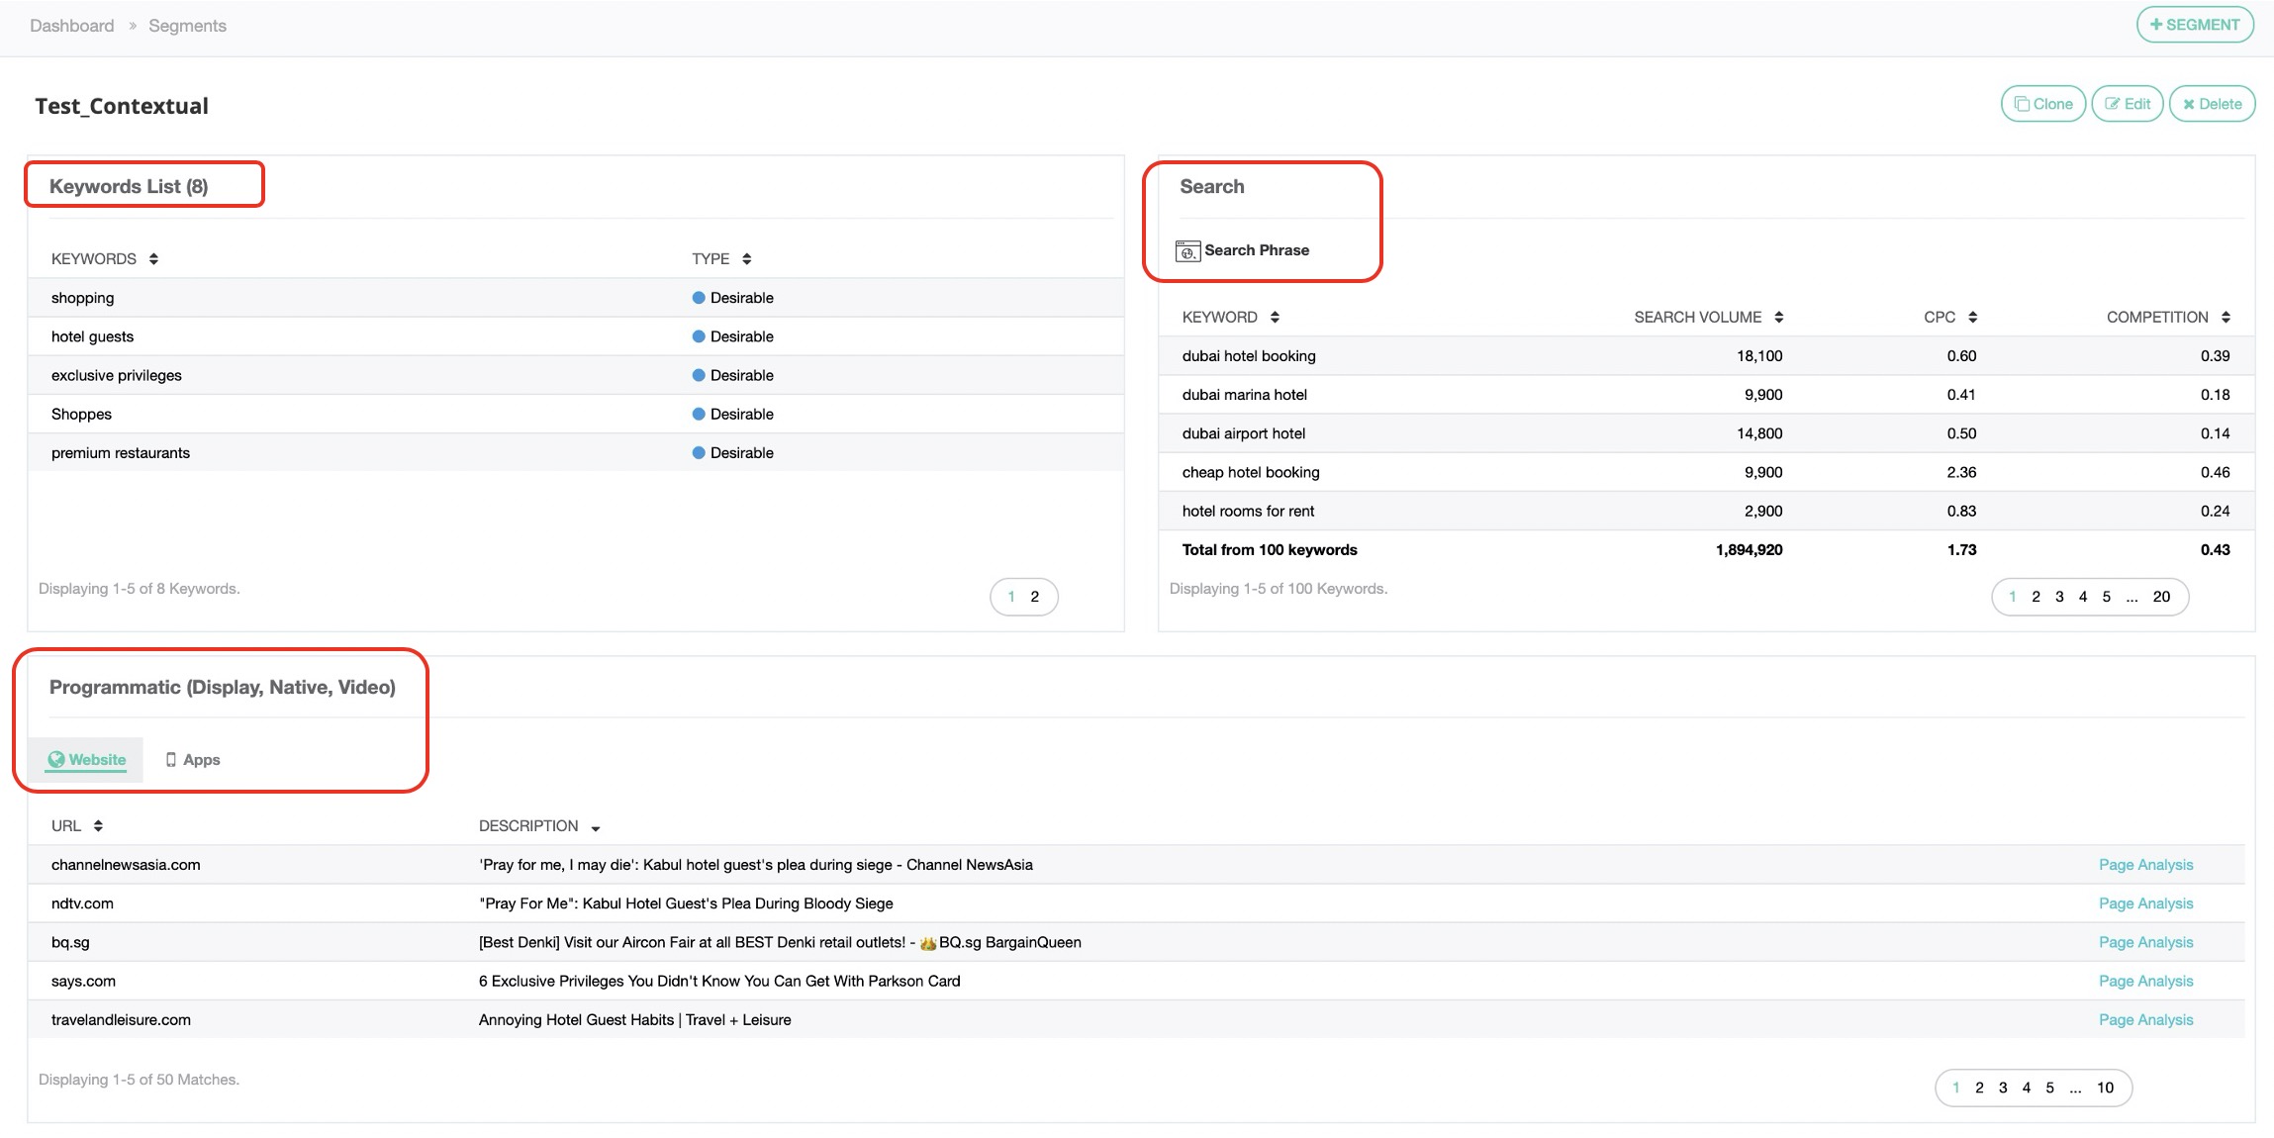Navigate to Dashboard breadcrumb
Image resolution: width=2274 pixels, height=1138 pixels.
click(x=71, y=26)
